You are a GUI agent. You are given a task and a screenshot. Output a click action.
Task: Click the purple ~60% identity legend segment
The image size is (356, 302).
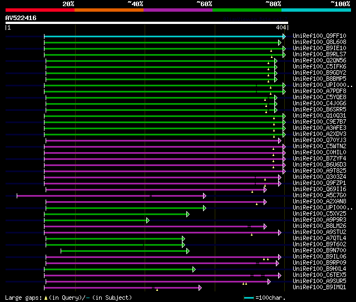tap(178, 10)
